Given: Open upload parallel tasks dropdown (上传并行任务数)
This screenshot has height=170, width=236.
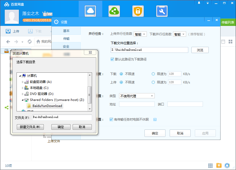Looking at the screenshot, I should tap(140, 34).
